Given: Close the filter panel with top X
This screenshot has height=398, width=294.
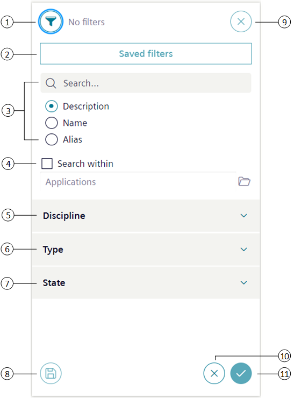Looking at the screenshot, I should (241, 22).
